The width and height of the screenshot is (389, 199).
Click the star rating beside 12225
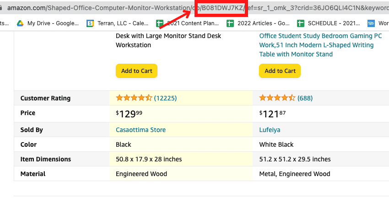[x=134, y=98]
